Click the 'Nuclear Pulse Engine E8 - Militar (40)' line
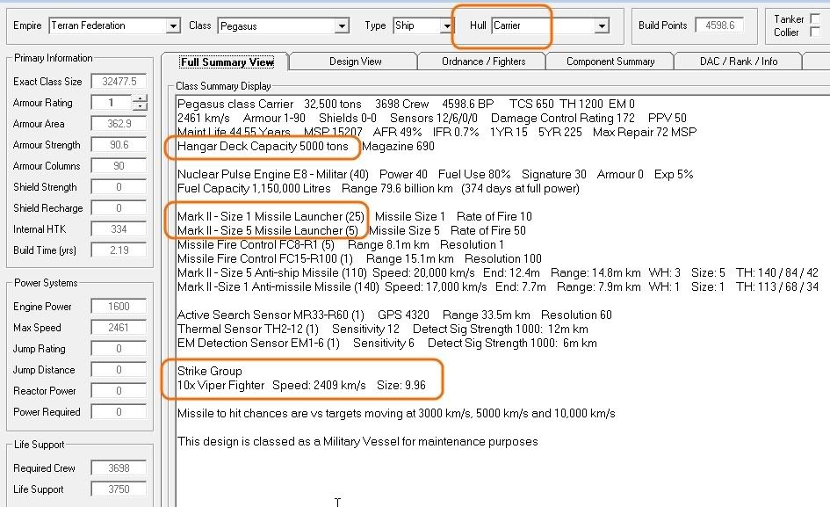This screenshot has width=830, height=507. [435, 174]
